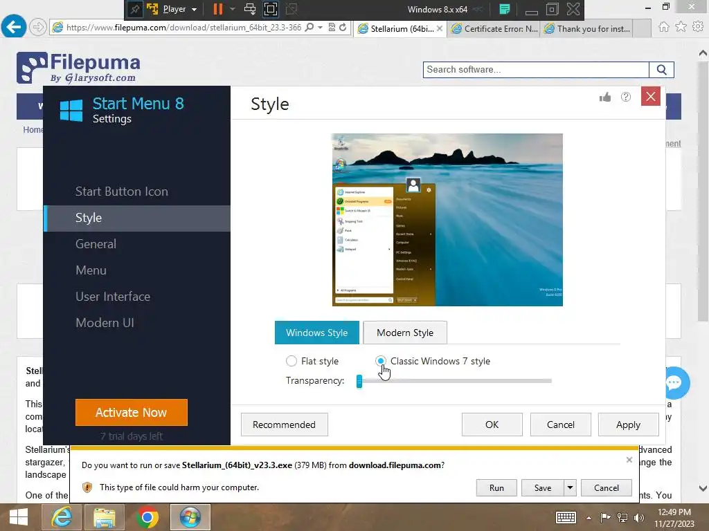Click the search magnifier in address bar
Screen dimensions: 709x531
point(309,28)
